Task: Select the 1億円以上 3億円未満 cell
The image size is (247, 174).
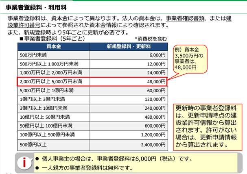Action: click(x=54, y=99)
